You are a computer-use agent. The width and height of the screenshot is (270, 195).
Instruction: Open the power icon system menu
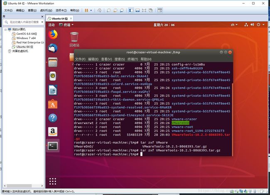pyautogui.click(x=258, y=25)
